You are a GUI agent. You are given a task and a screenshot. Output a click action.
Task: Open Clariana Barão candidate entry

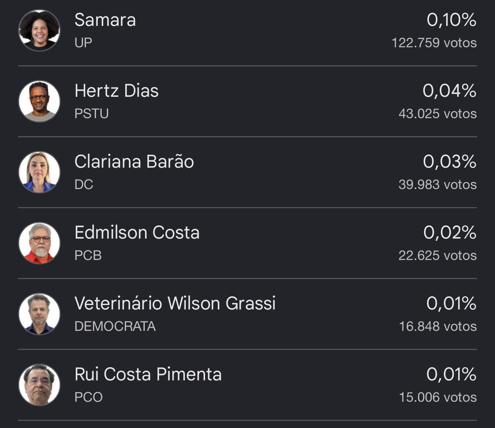coord(247,172)
